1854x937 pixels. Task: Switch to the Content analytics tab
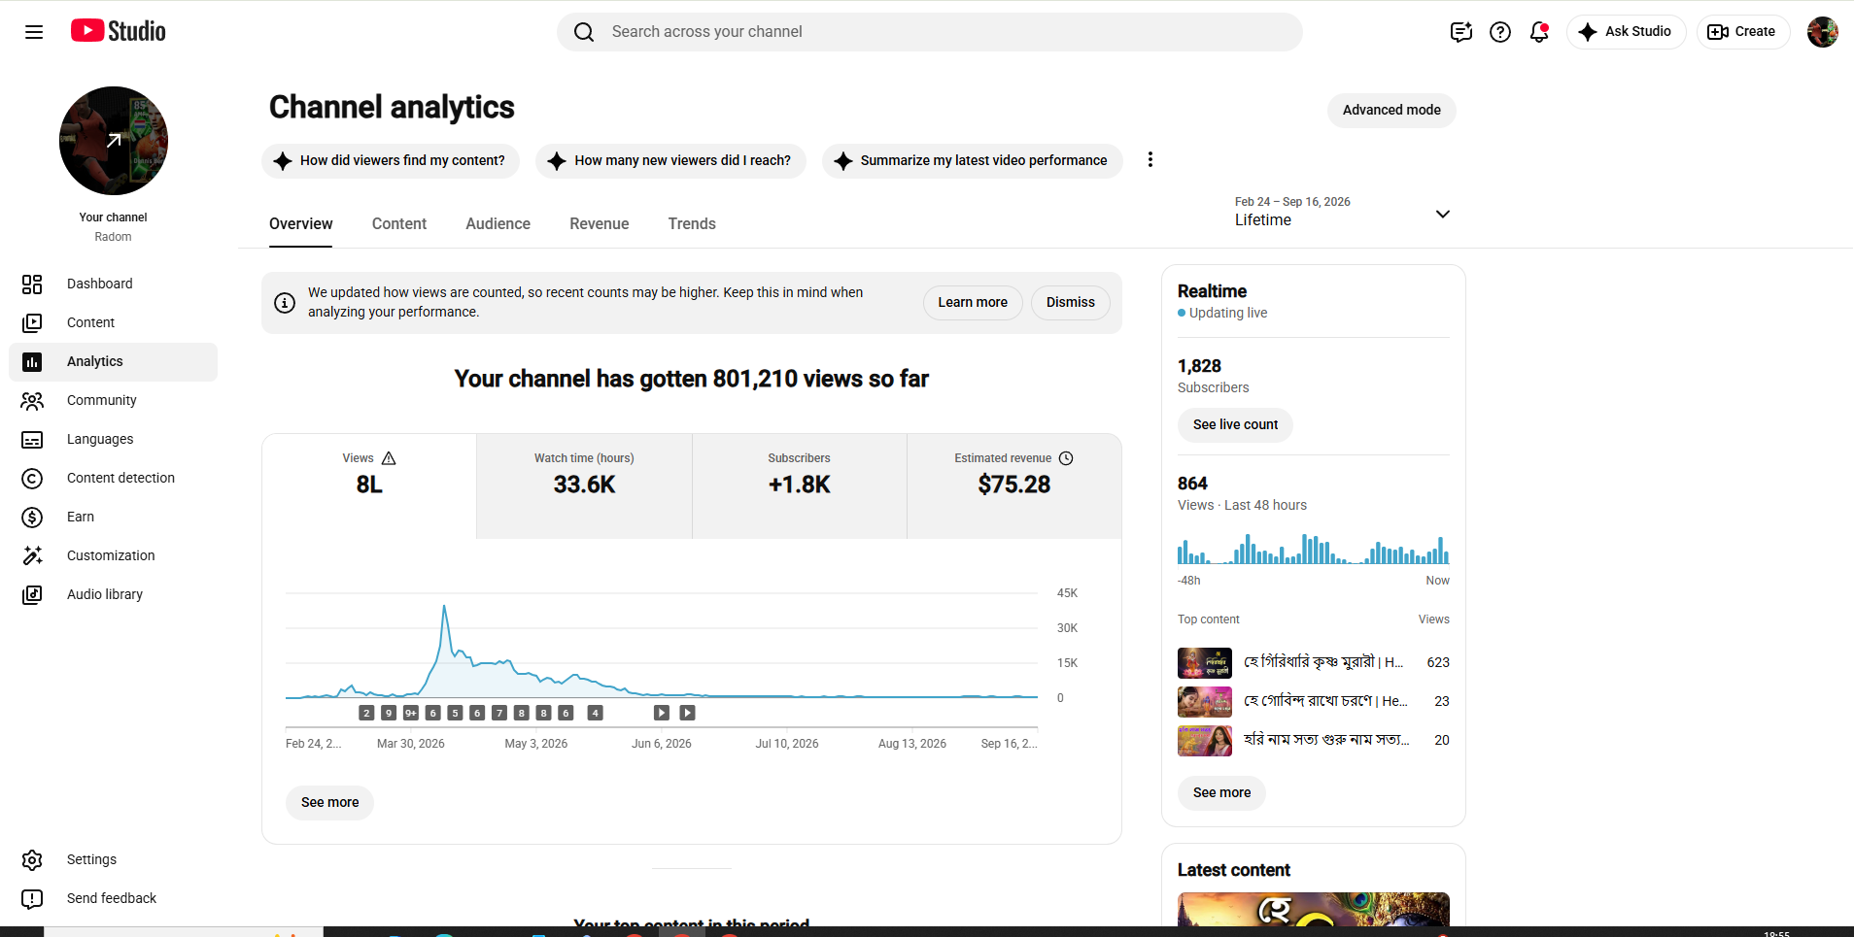click(x=399, y=223)
